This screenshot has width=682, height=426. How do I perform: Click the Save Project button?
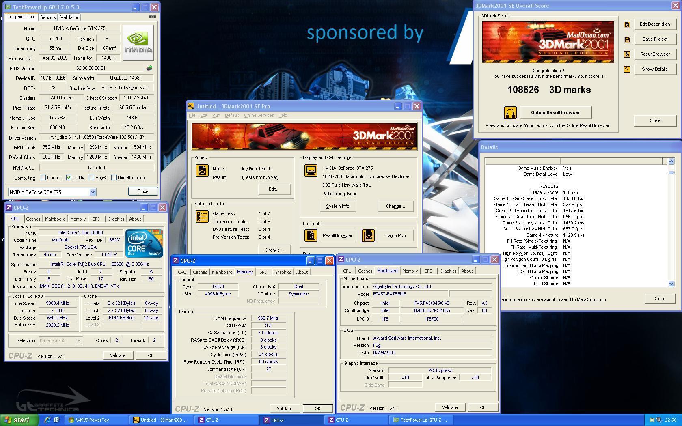(x=655, y=39)
